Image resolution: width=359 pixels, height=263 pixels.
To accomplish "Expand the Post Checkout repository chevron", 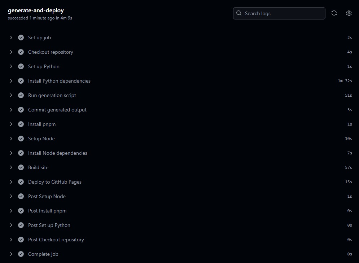I will tap(11, 240).
